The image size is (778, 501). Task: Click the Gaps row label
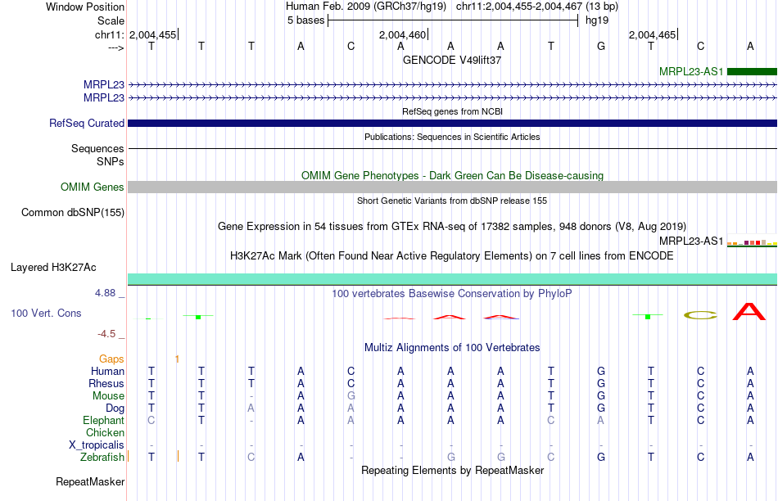click(111, 359)
